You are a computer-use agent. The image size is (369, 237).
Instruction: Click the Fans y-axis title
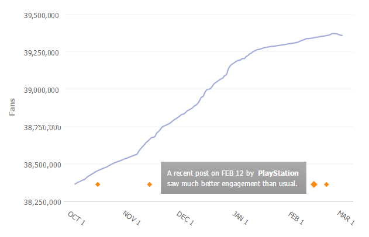click(12, 107)
